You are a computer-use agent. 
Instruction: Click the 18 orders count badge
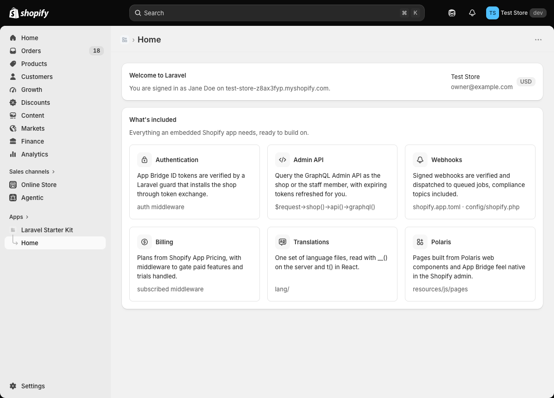tap(96, 51)
